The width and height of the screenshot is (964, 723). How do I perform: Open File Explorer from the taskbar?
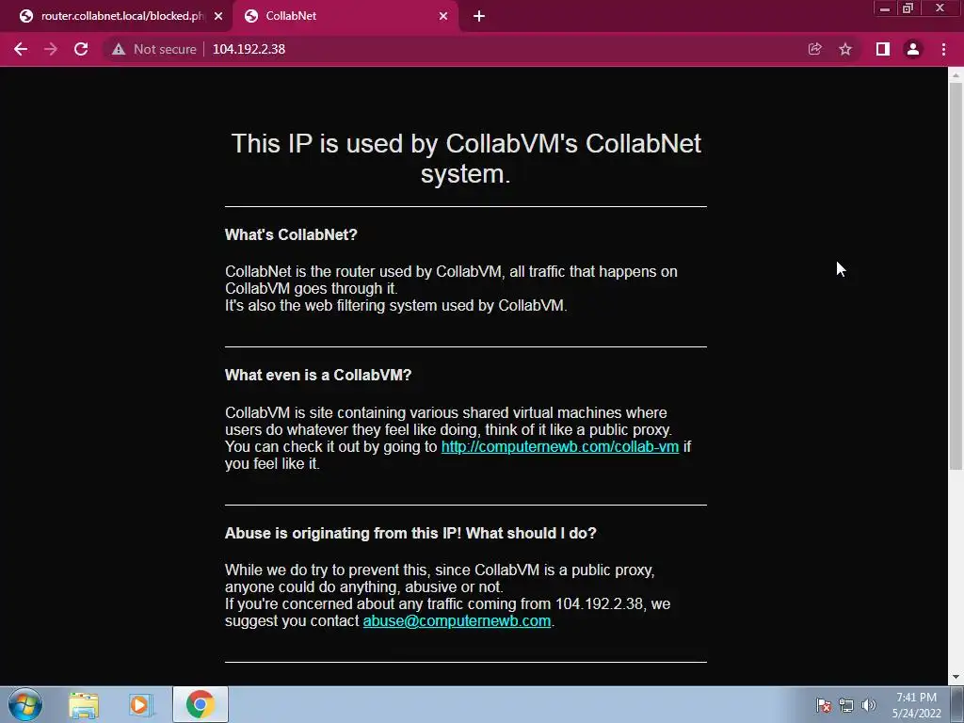pyautogui.click(x=84, y=705)
